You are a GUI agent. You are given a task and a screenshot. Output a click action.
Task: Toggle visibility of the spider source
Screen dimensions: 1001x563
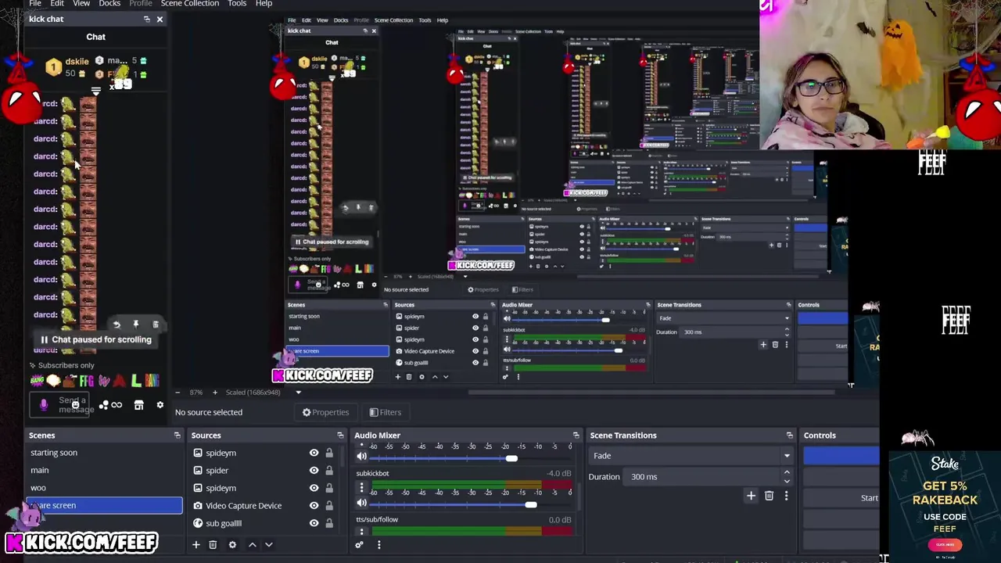pos(314,471)
